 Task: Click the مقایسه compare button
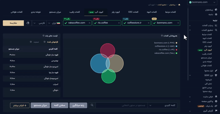(x=13, y=23)
